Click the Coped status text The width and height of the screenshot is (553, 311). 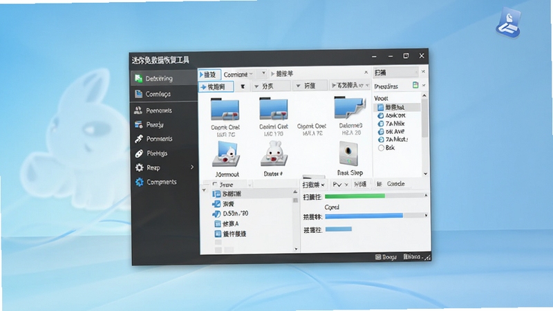pyautogui.click(x=332, y=207)
